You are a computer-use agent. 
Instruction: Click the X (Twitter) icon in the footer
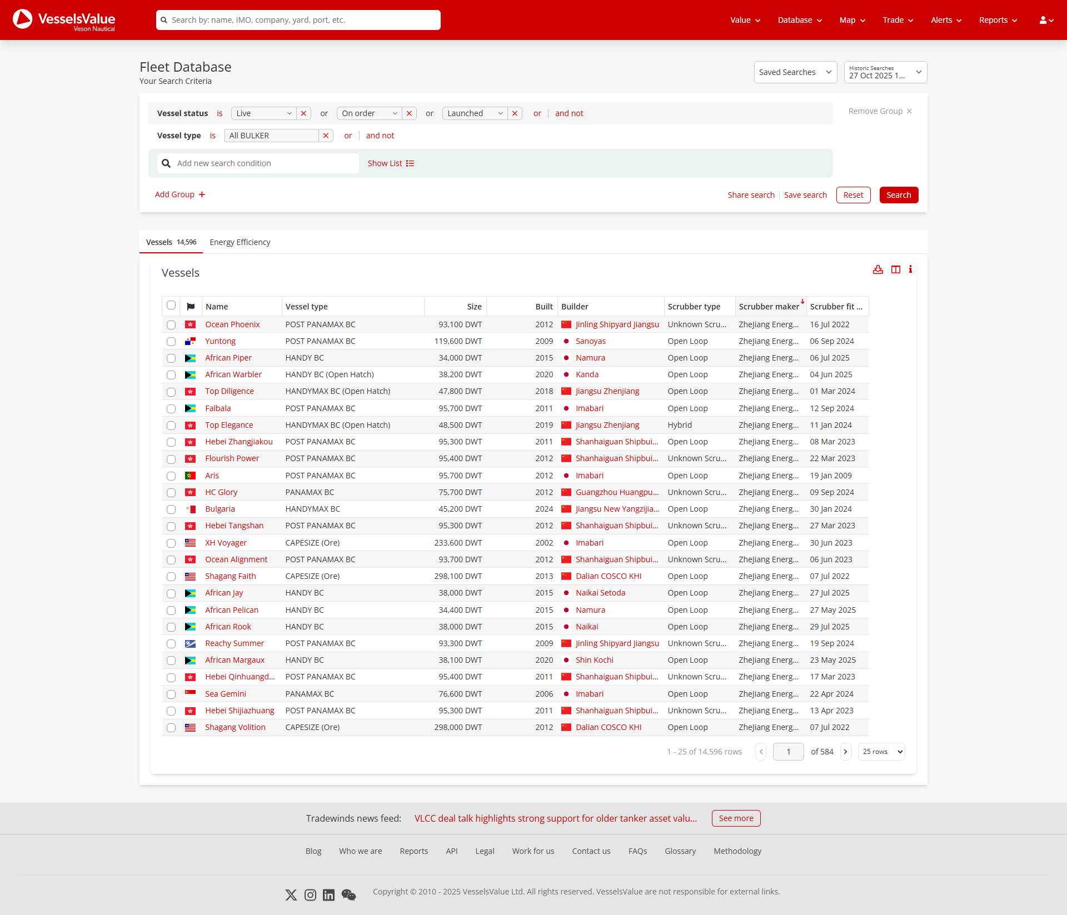(291, 894)
